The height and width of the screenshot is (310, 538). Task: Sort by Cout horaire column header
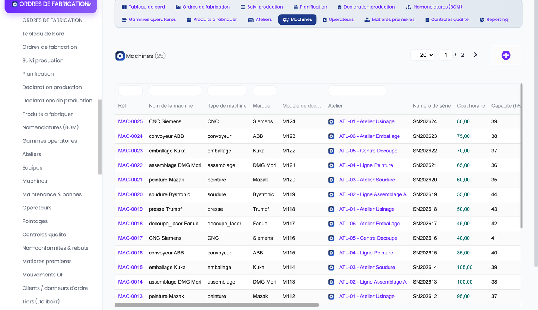(471, 106)
